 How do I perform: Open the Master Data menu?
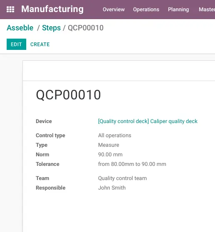click(207, 10)
